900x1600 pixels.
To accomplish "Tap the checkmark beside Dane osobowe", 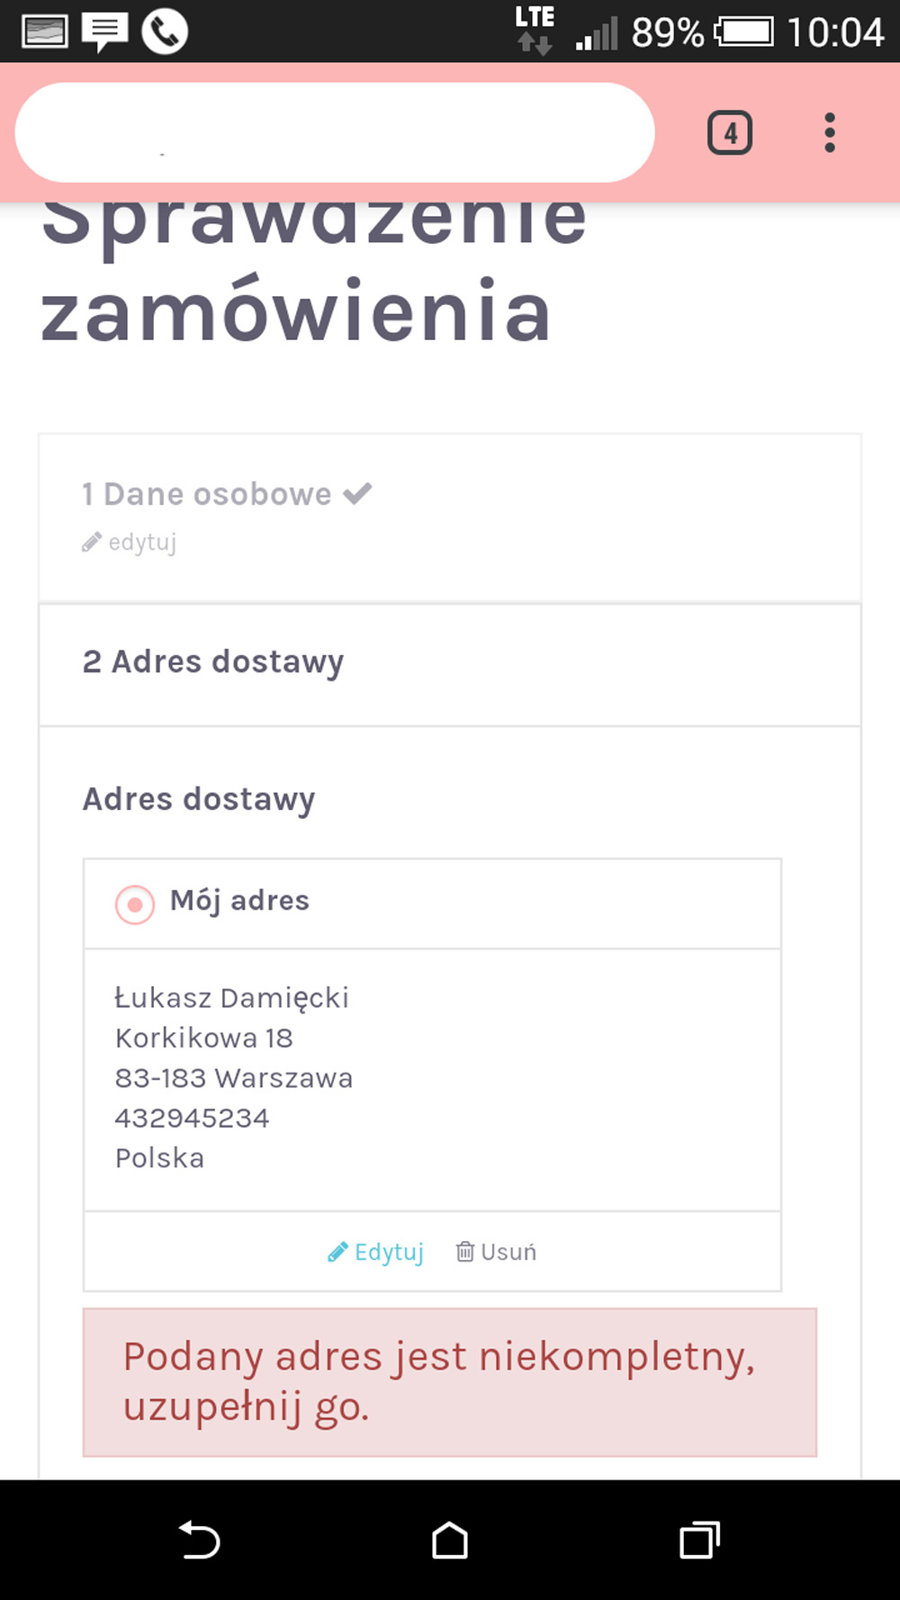I will click(357, 493).
